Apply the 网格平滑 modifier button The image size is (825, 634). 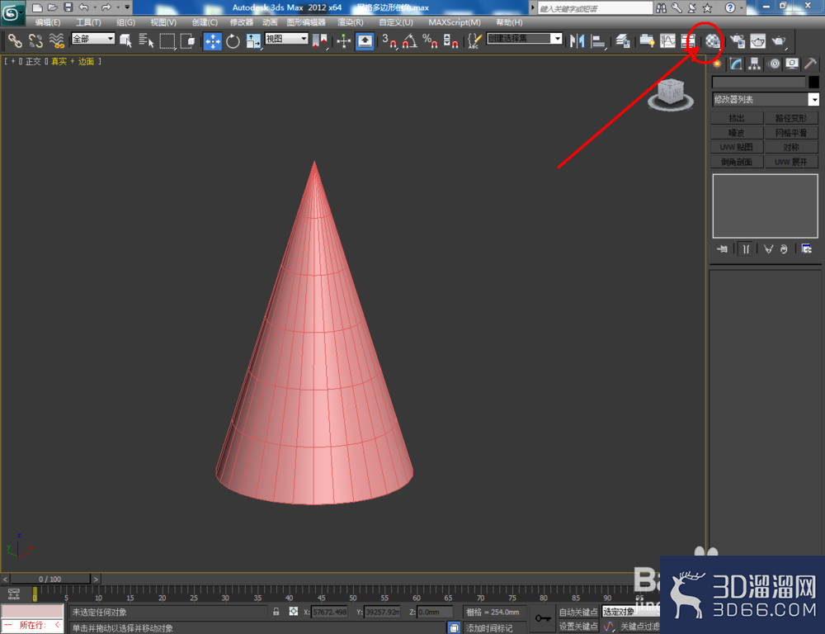[x=791, y=133]
